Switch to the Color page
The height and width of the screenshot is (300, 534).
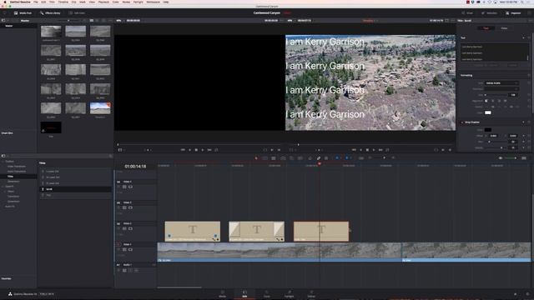[x=267, y=294]
